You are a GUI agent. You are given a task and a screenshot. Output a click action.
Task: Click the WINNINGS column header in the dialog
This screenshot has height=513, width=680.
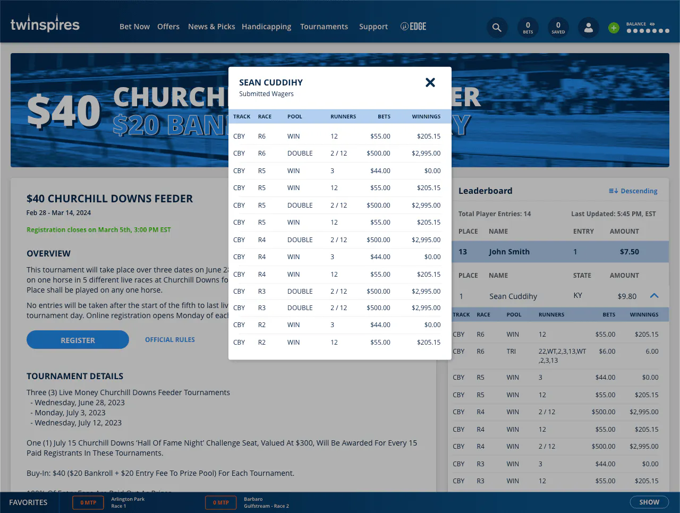click(426, 117)
